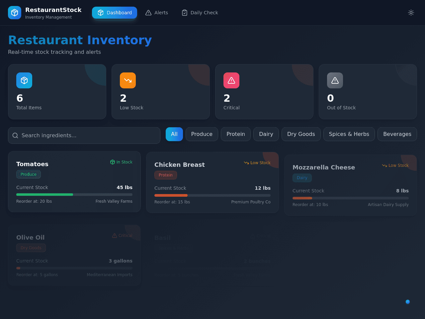
Task: Click the Tomatoes stock progress bar
Action: [74, 195]
